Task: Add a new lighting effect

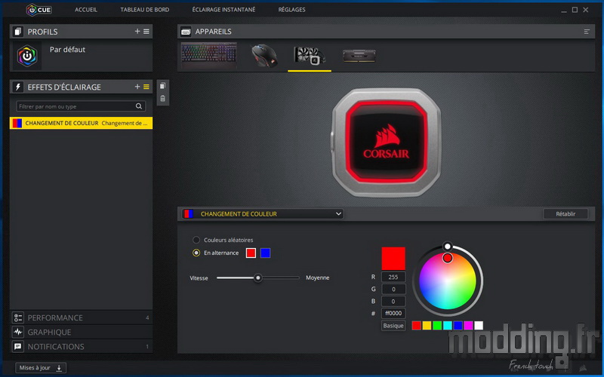Action: (x=137, y=87)
